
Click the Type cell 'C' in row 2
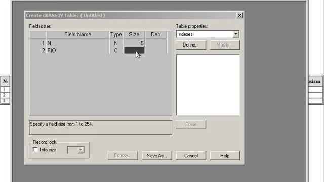coord(116,50)
